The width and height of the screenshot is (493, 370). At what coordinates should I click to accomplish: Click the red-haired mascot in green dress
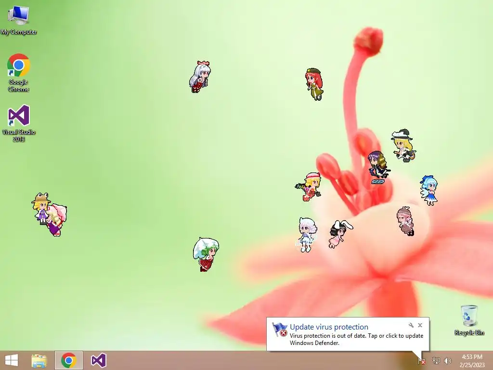coord(314,84)
